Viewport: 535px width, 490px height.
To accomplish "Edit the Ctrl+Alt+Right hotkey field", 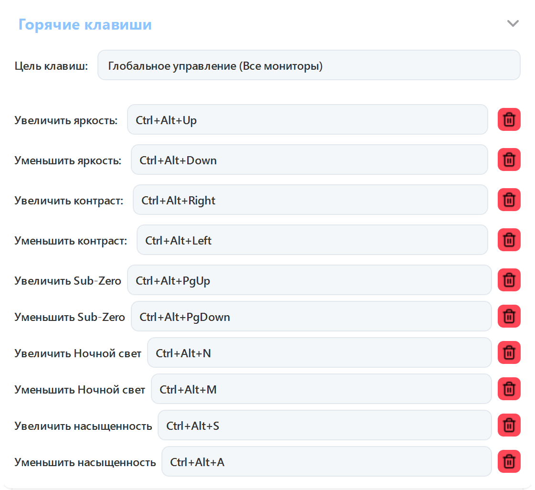I will (x=310, y=200).
